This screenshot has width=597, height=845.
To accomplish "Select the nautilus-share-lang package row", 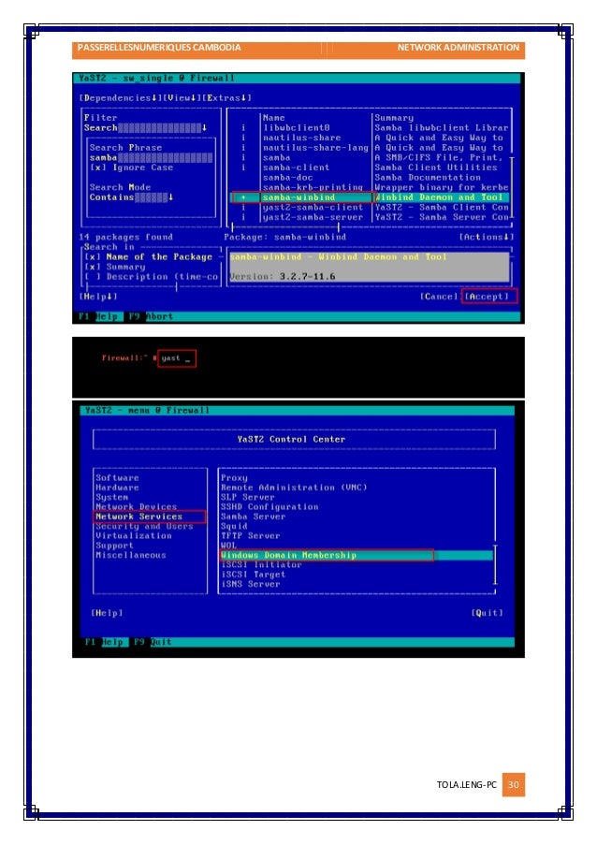I will pyautogui.click(x=371, y=148).
